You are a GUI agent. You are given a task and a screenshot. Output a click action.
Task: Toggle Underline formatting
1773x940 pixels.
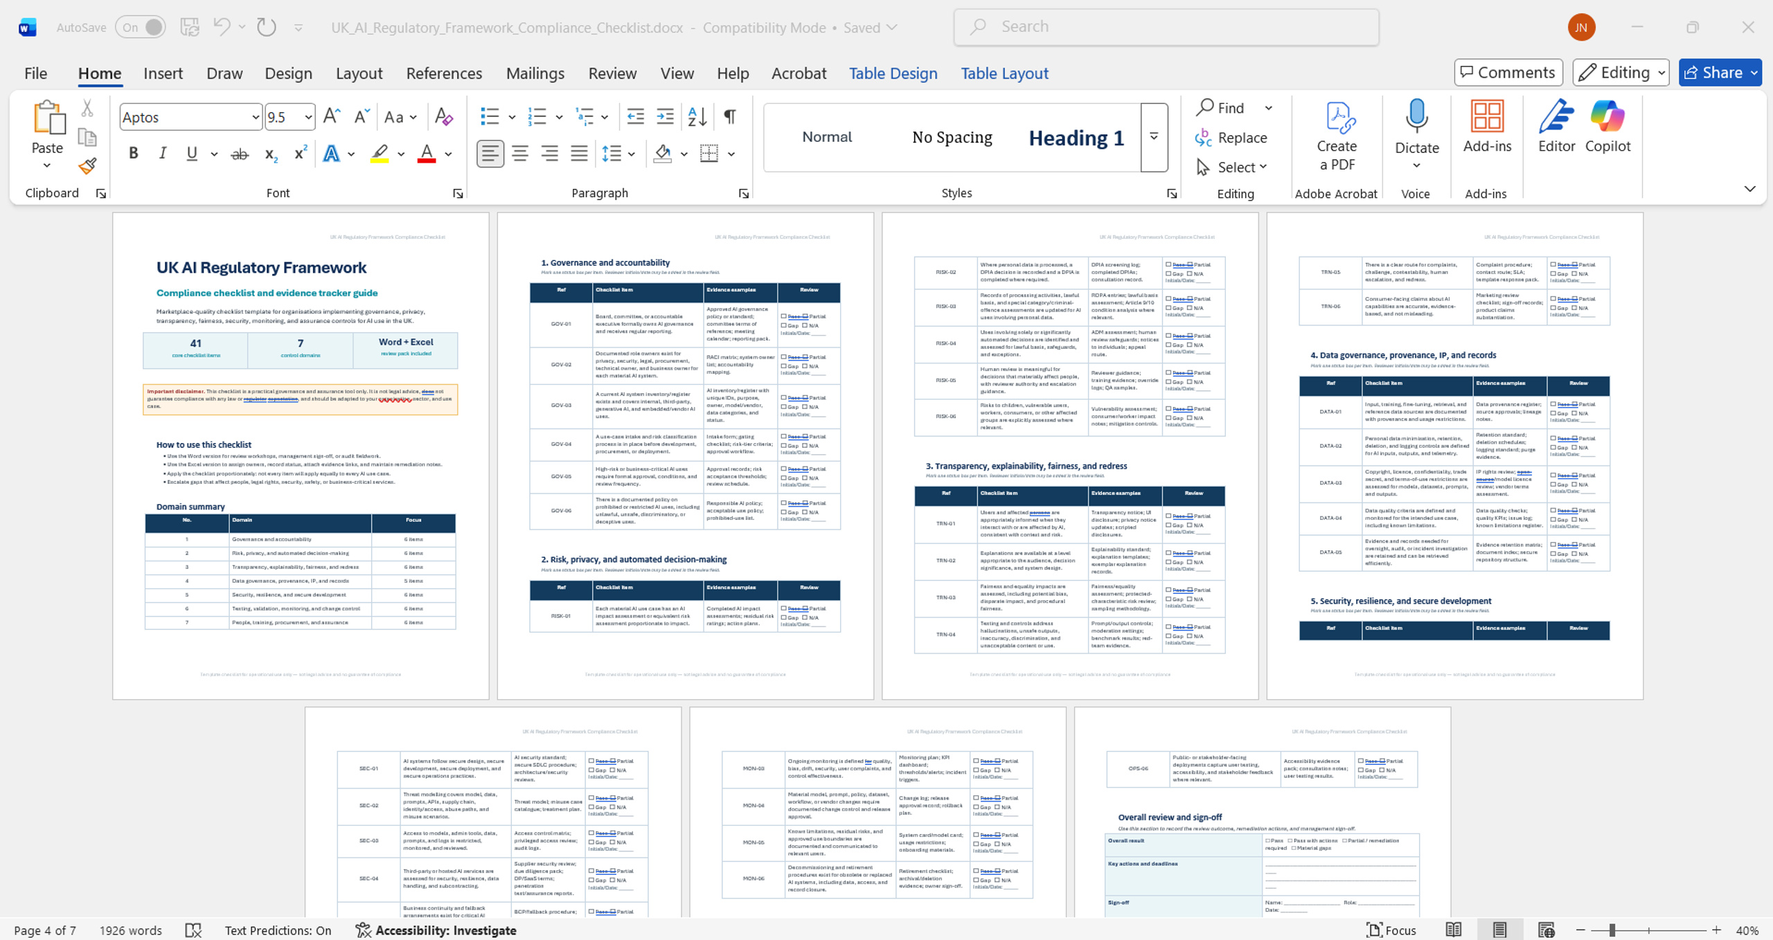(192, 154)
